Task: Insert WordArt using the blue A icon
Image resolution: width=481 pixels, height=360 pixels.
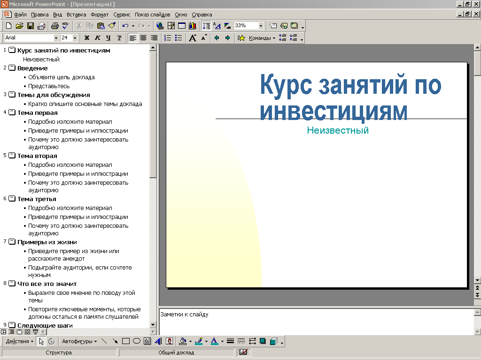Action: point(158,341)
